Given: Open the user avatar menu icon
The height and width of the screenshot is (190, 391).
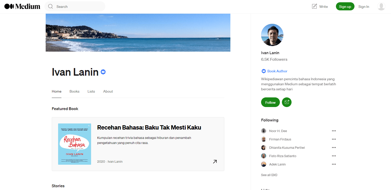Looking at the screenshot, I should click(381, 7).
